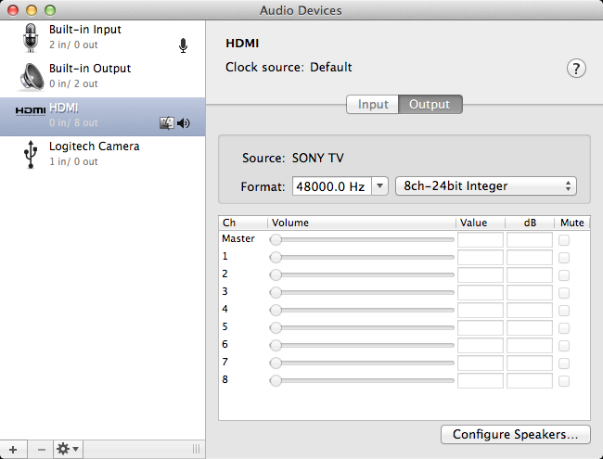Click the sound output speaker indicator on HDMI

(x=184, y=122)
